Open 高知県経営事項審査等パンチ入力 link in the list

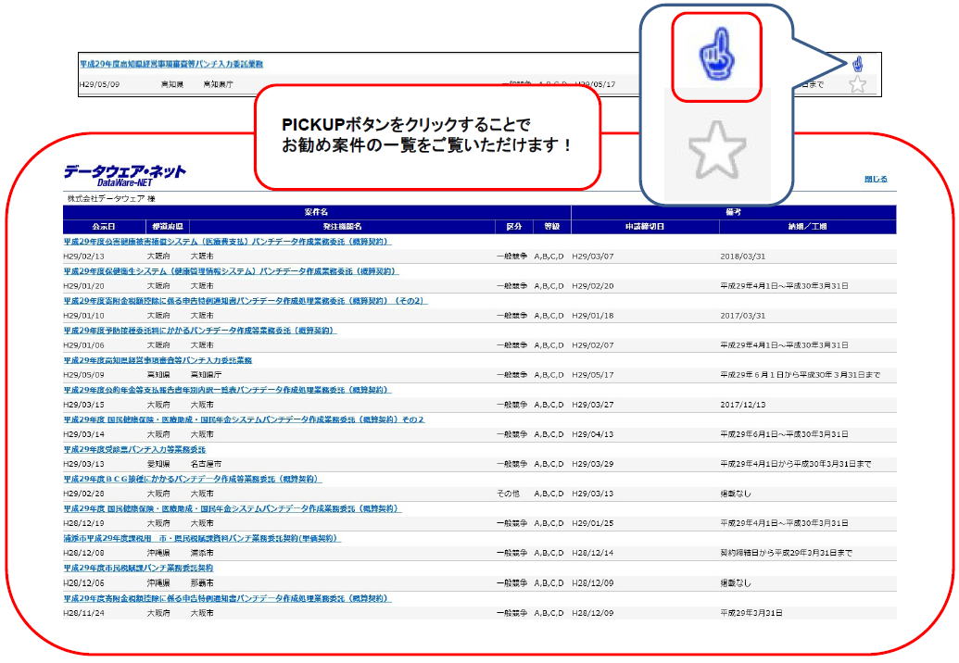click(158, 360)
